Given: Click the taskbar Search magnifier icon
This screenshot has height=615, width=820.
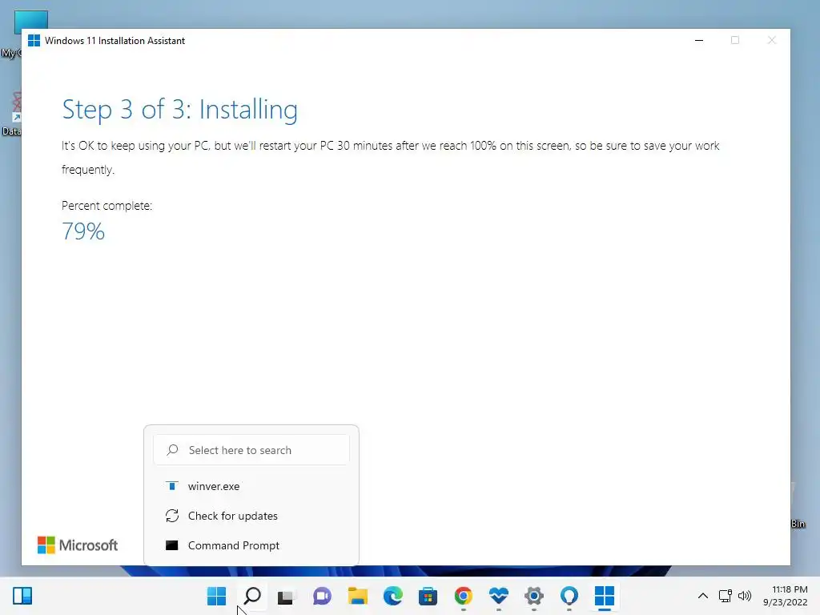Looking at the screenshot, I should [x=252, y=596].
